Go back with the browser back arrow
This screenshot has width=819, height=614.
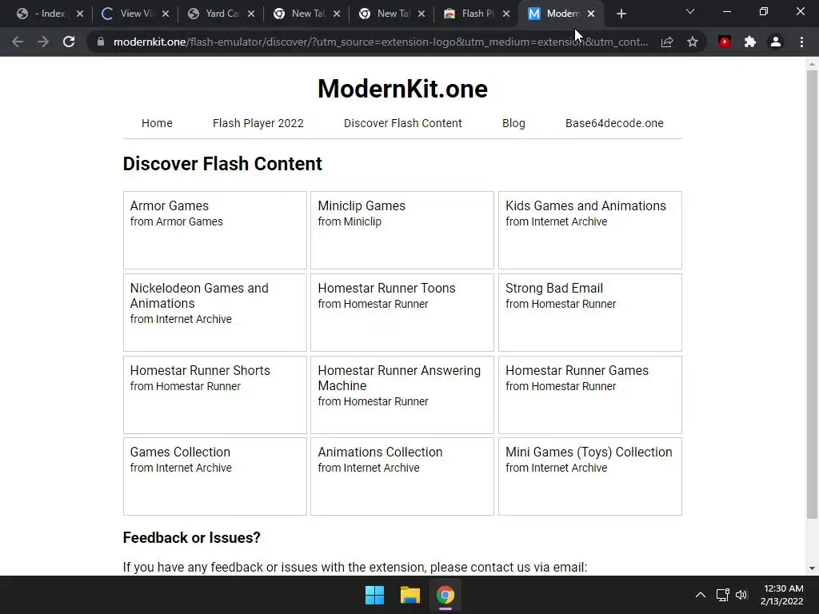18,42
